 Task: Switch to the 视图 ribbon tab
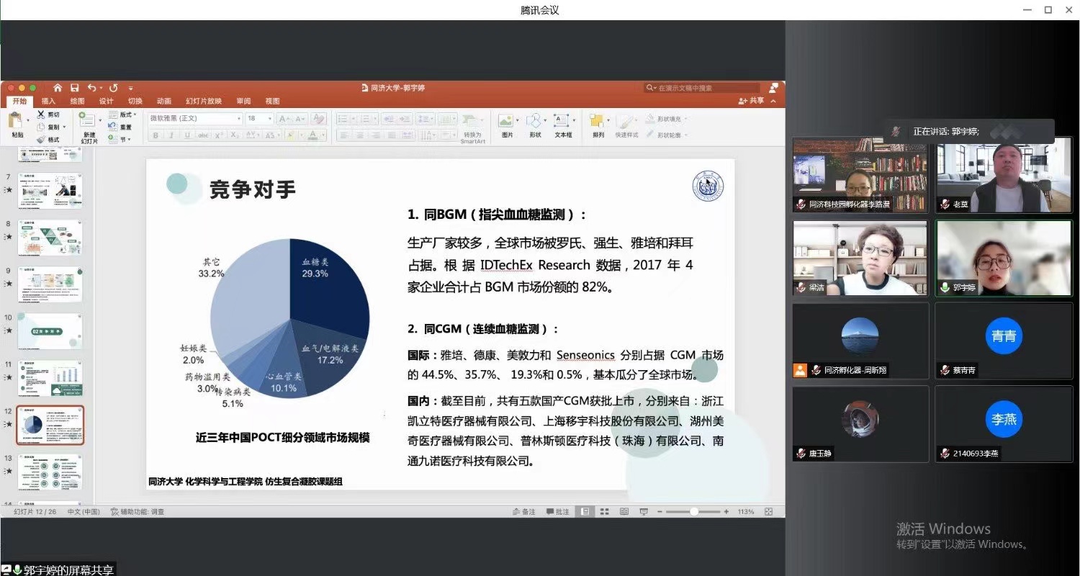pos(272,102)
